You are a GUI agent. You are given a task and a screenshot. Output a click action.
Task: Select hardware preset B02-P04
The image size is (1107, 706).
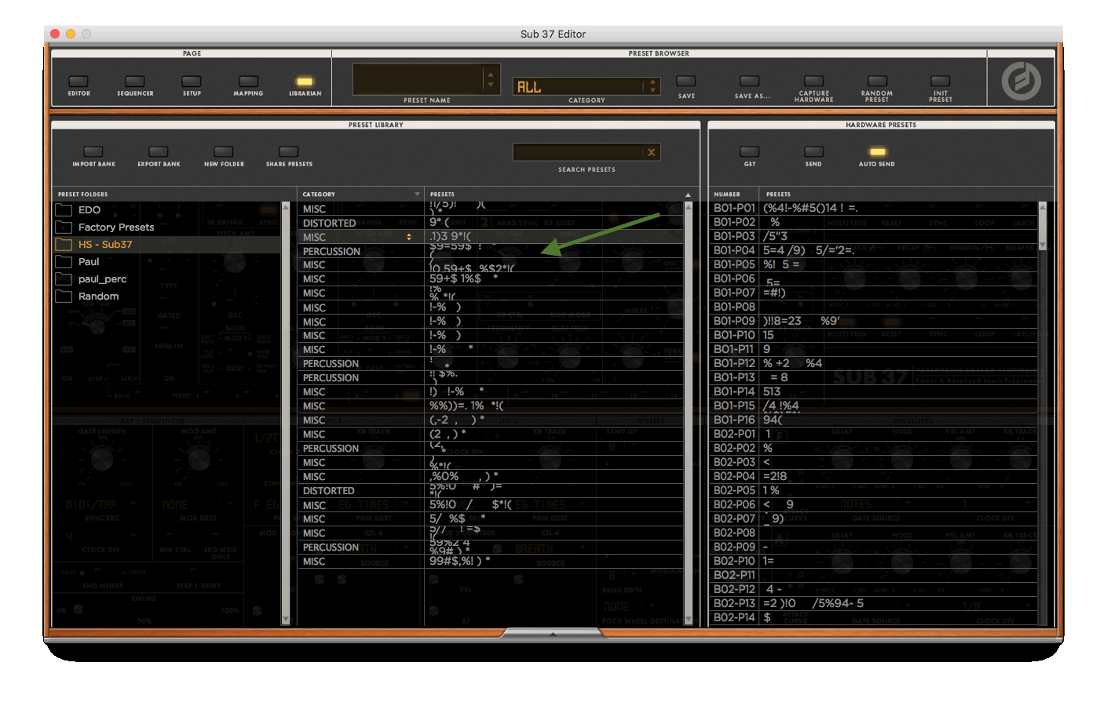click(873, 476)
